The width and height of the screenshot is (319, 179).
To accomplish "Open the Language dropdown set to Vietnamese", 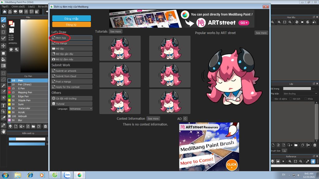I will 81,109.
